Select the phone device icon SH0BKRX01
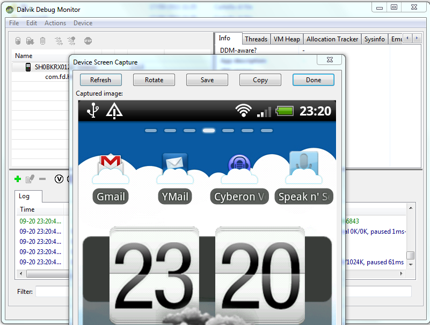Screen dimensions: 430x325 tap(28, 67)
